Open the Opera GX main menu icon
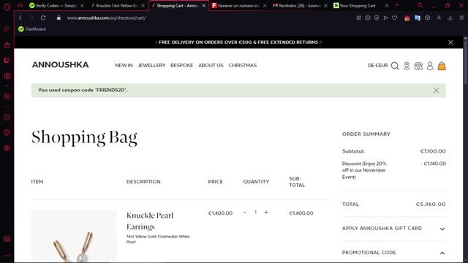Screen dimensions: 468x263 coord(7,7)
